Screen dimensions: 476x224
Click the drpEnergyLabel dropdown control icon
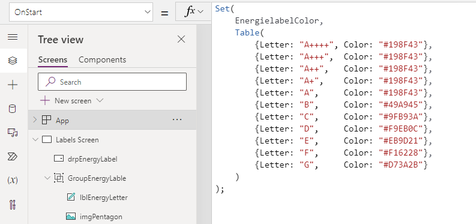pyautogui.click(x=59, y=159)
